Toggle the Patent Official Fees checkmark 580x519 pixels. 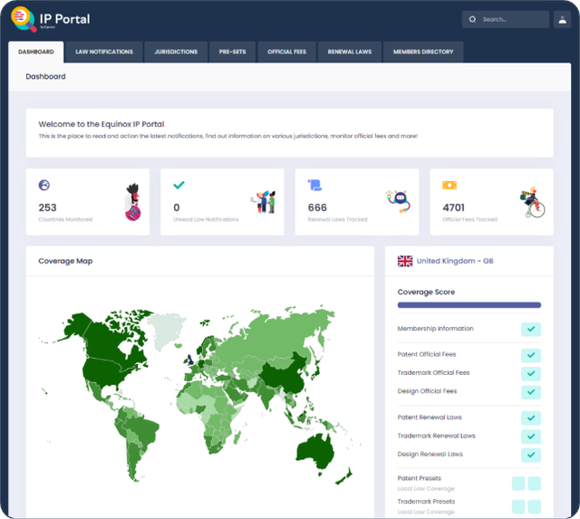tap(531, 355)
